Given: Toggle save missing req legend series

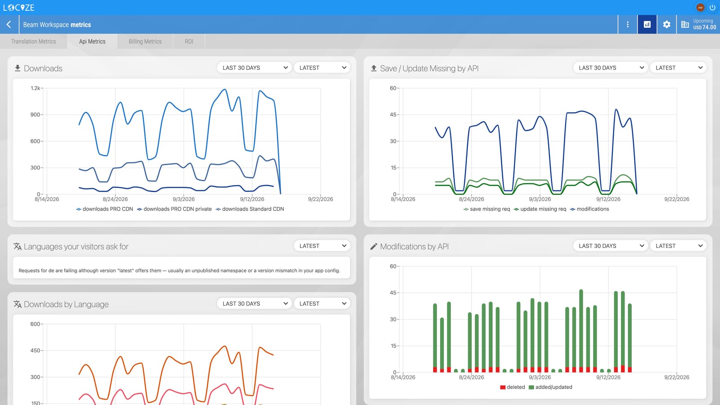Looking at the screenshot, I should (487, 209).
